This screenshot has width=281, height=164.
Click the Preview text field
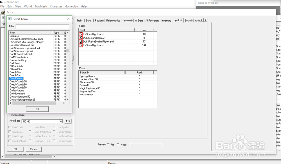[146, 145]
